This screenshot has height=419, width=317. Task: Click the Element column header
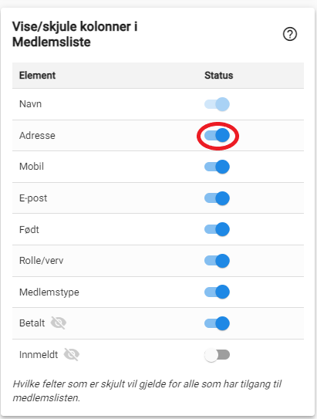click(x=37, y=76)
